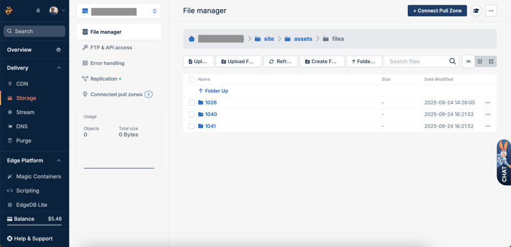Open the more options menu in header

[x=491, y=11]
